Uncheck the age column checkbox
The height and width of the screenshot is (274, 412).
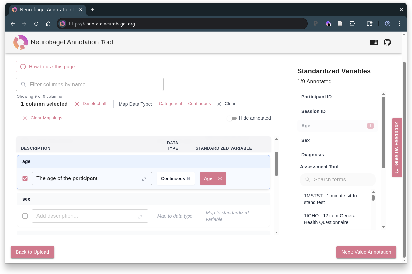(25, 178)
